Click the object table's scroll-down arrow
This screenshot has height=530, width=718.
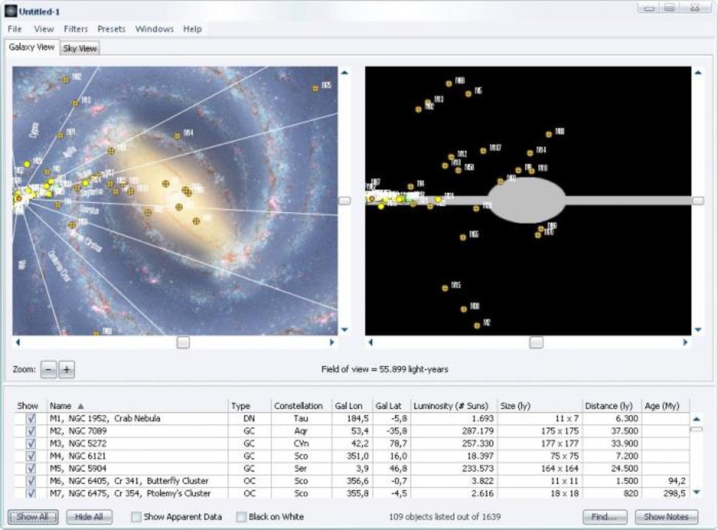click(x=696, y=492)
